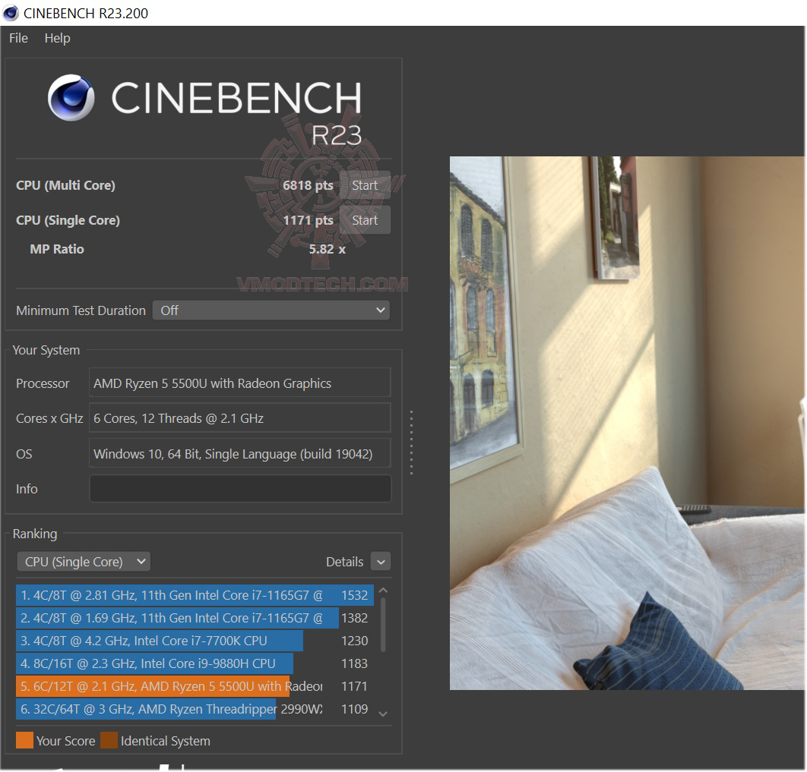Click ranking scrollbar up arrow

(x=383, y=591)
